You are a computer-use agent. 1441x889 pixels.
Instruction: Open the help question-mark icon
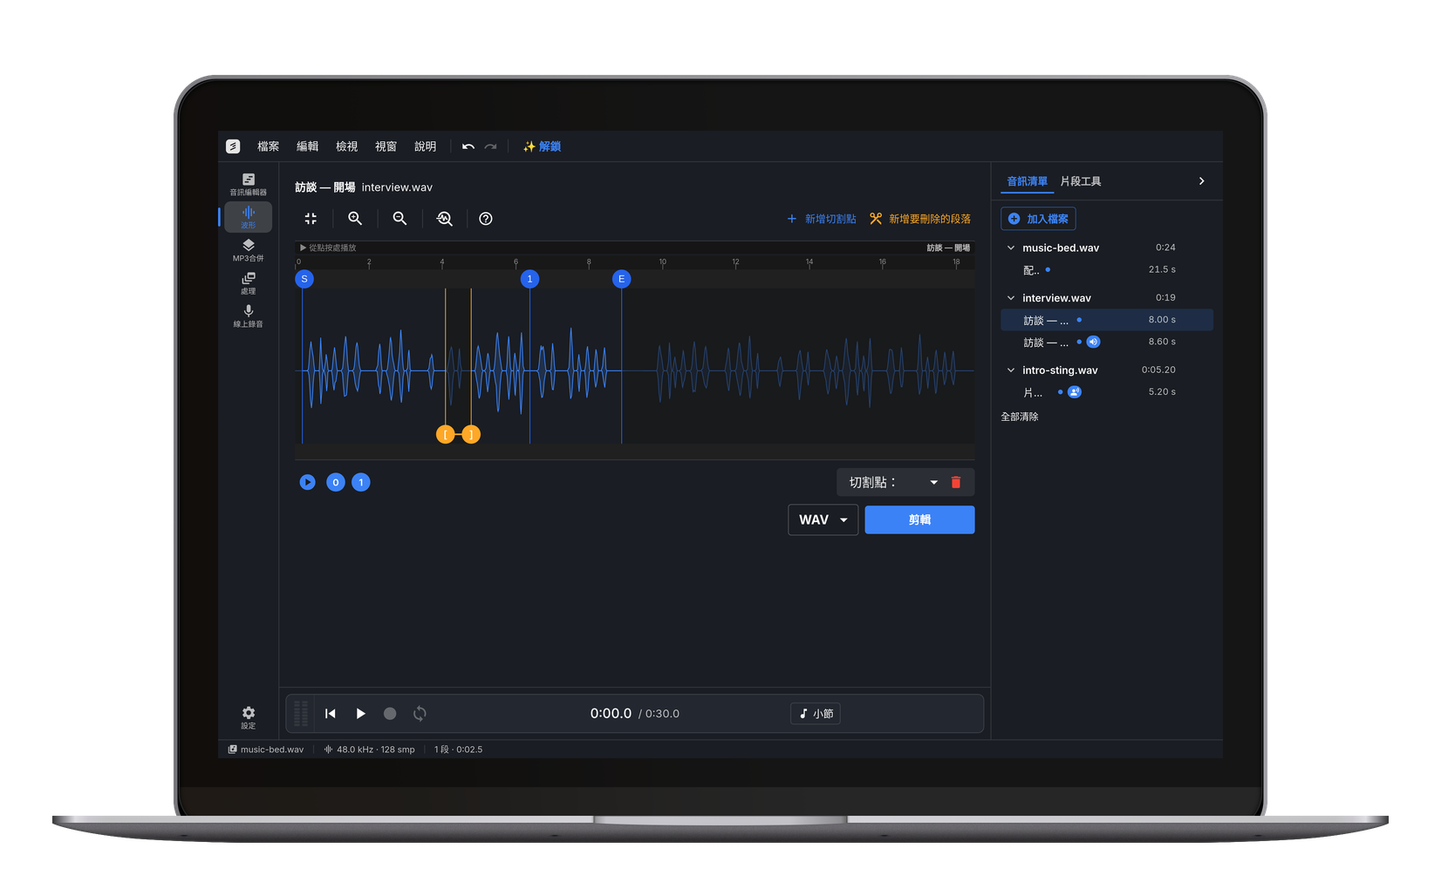(486, 219)
